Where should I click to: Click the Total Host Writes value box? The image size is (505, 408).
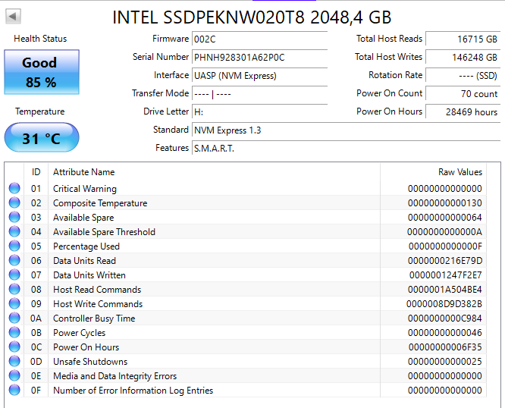(x=463, y=58)
